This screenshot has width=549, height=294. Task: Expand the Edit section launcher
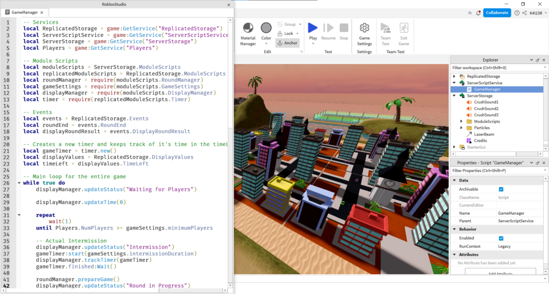[x=301, y=52]
